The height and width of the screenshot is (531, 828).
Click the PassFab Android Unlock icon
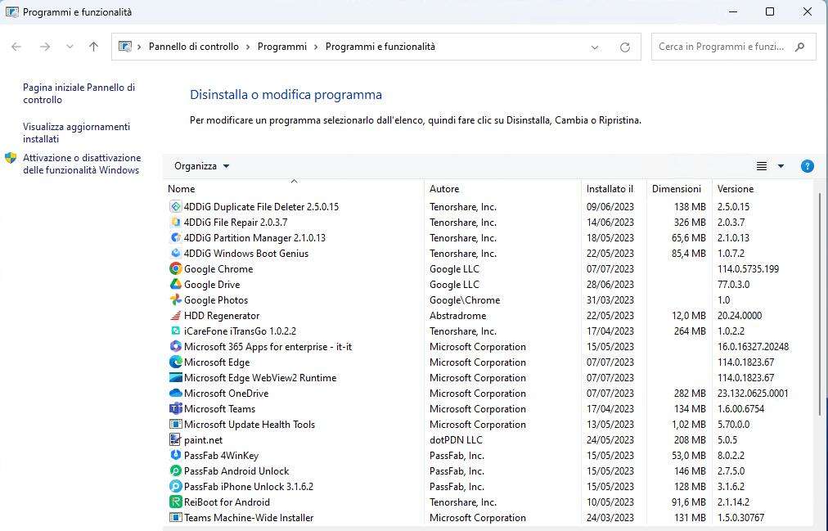175,470
